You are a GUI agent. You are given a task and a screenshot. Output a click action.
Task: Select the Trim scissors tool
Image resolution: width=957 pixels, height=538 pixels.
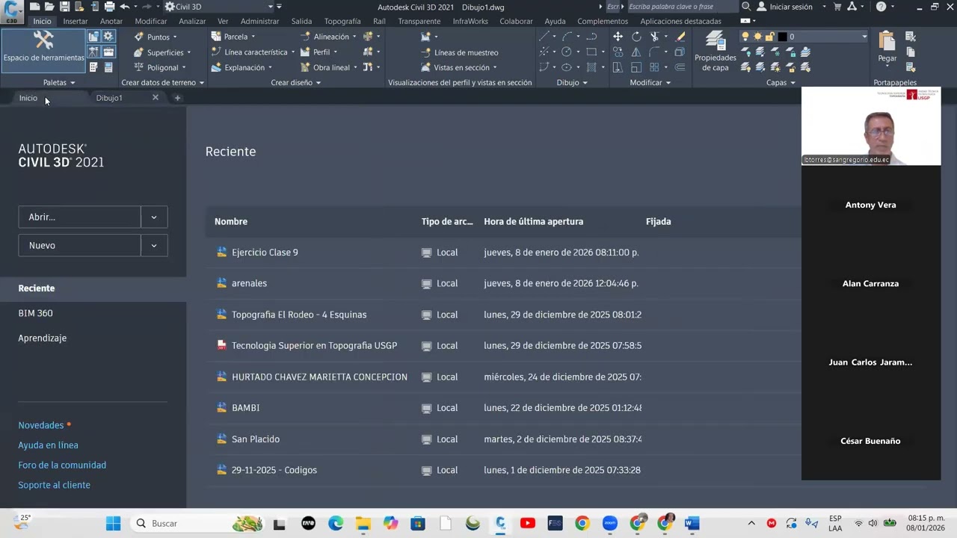pos(655,36)
